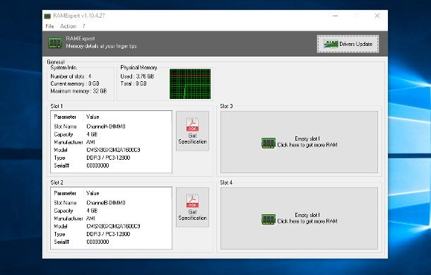The image size is (431, 275).
Task: Select the Type DDR3 row in Slot 2
Action: (x=111, y=234)
